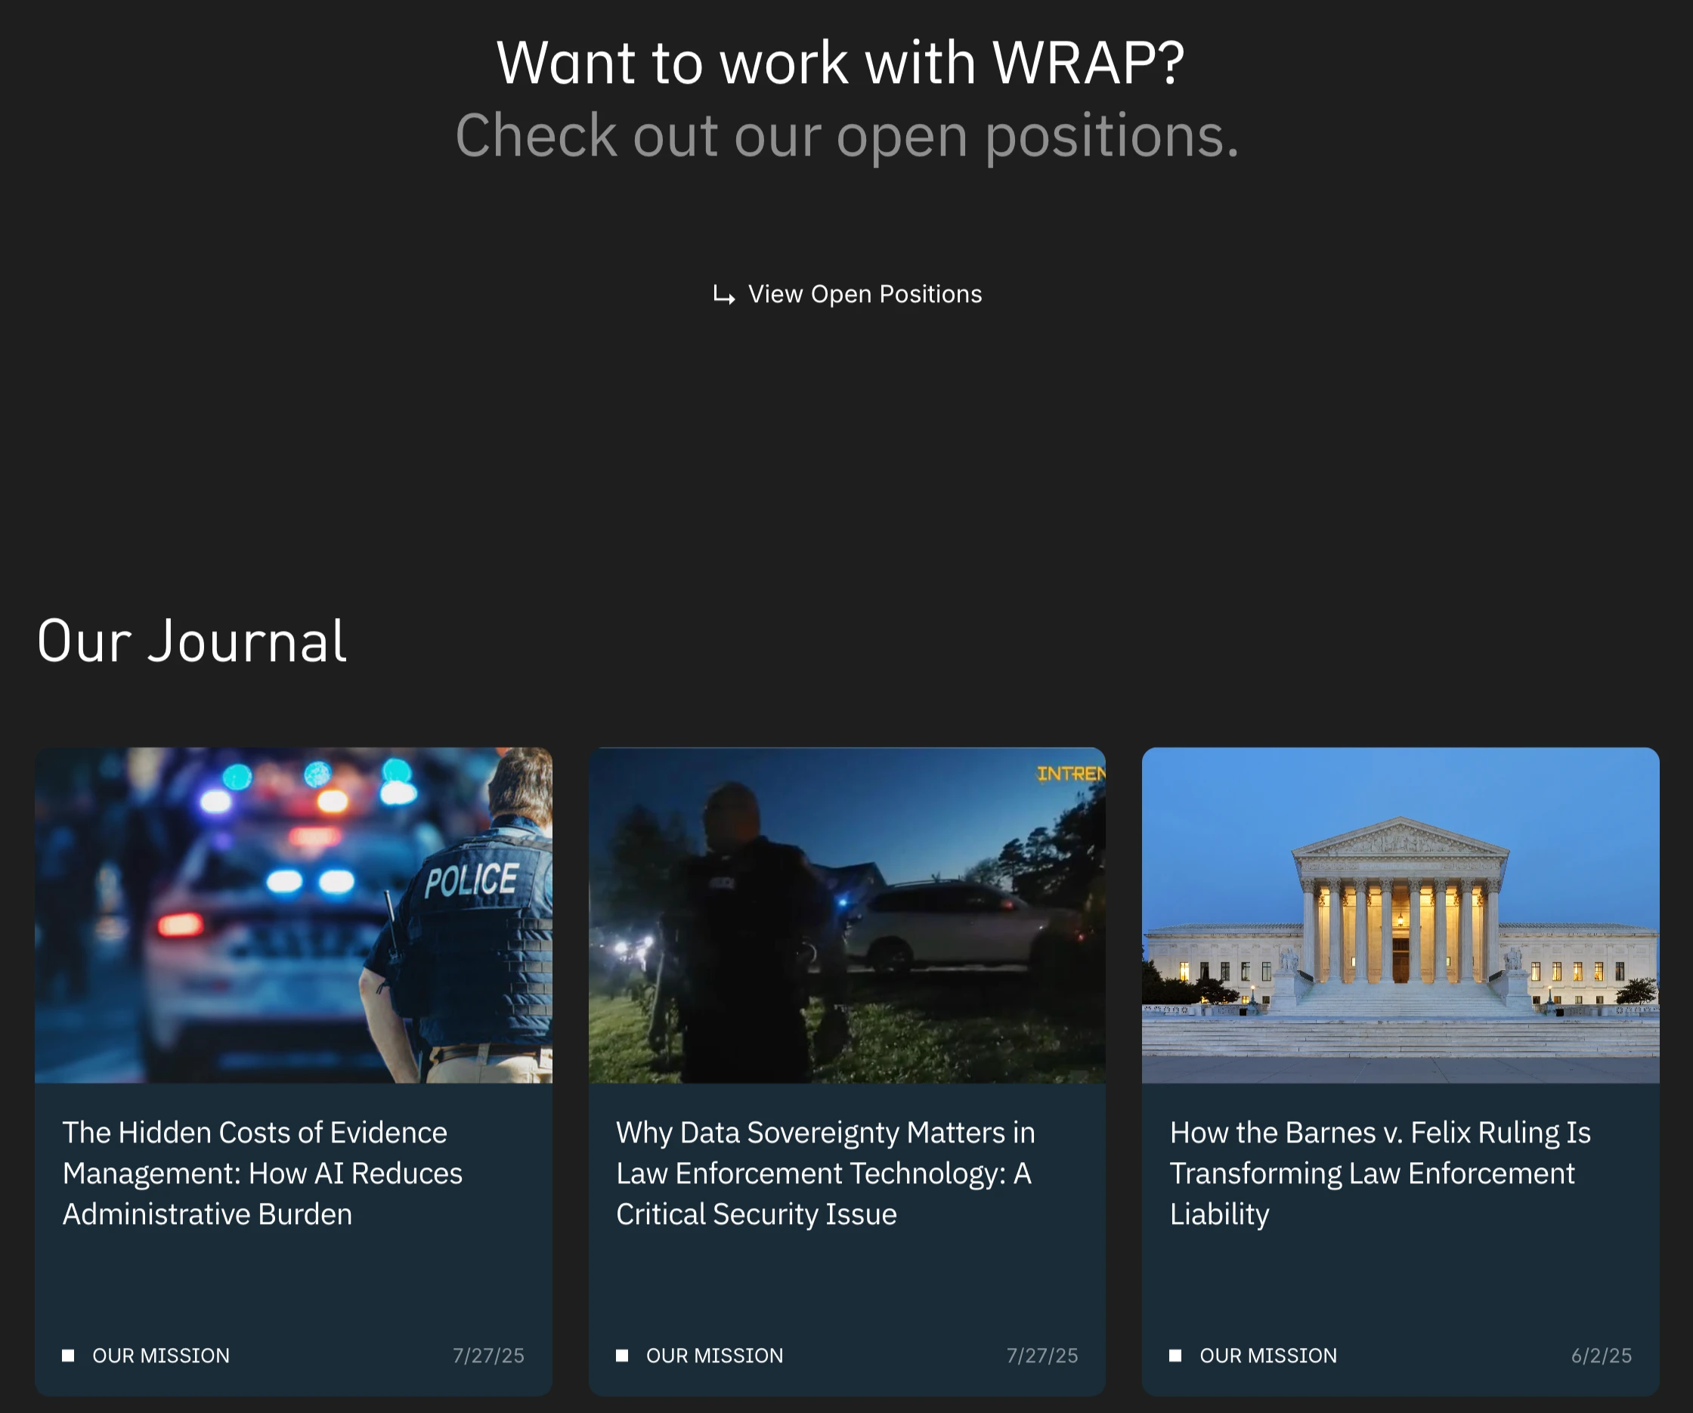
Task: Open Why Data Sovereignty Matters article title
Action: 825,1173
